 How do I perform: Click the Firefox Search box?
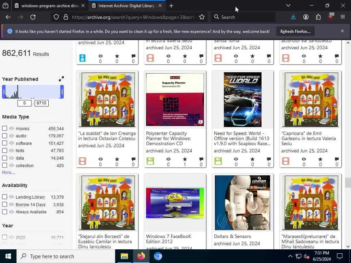click(243, 17)
